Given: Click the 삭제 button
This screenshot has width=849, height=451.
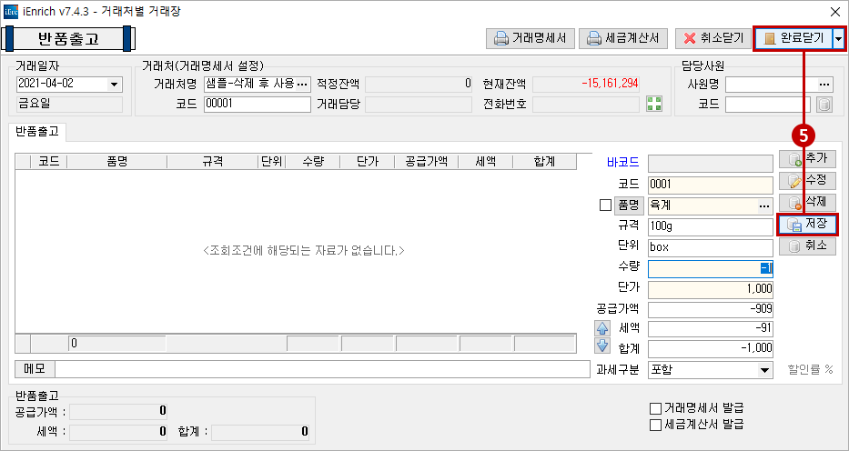Looking at the screenshot, I should pyautogui.click(x=807, y=202).
